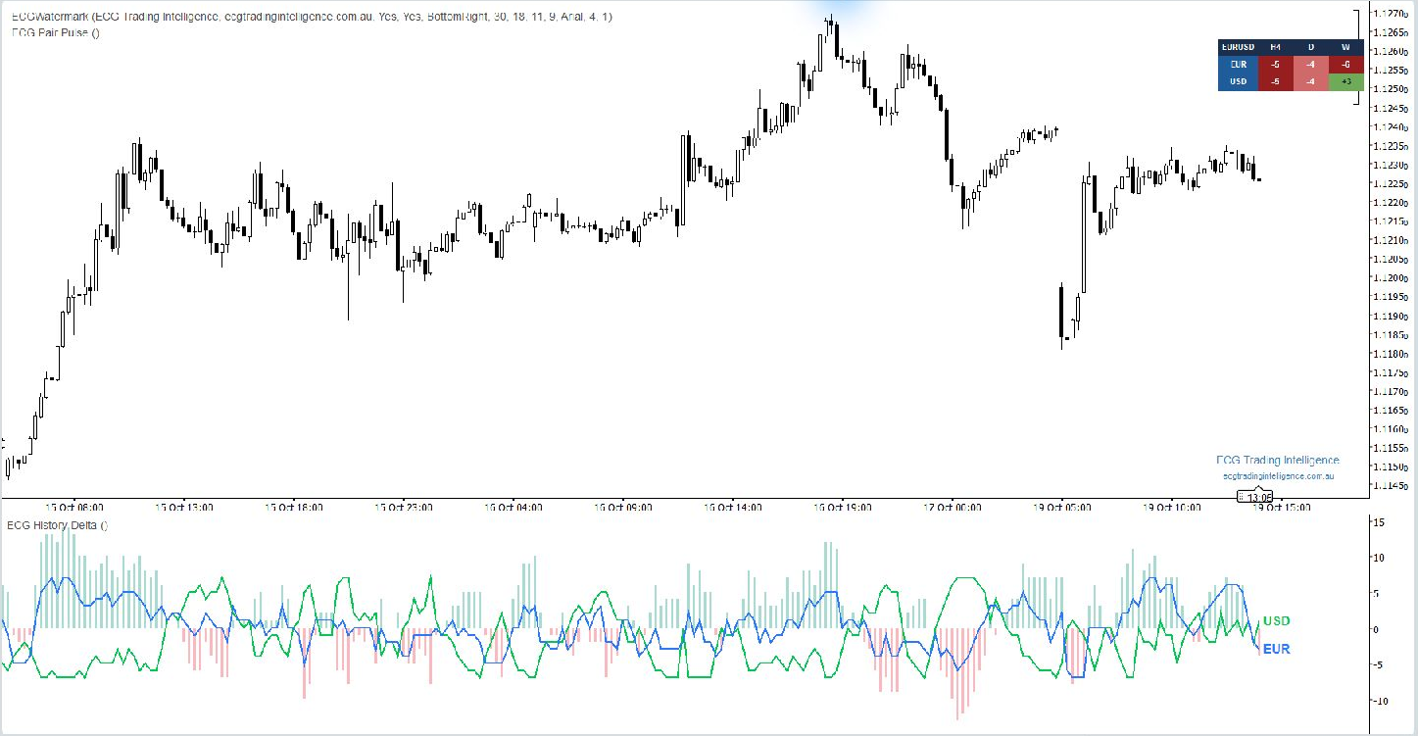Click the 1.12000 price axis label
The width and height of the screenshot is (1418, 736).
click(x=1389, y=278)
